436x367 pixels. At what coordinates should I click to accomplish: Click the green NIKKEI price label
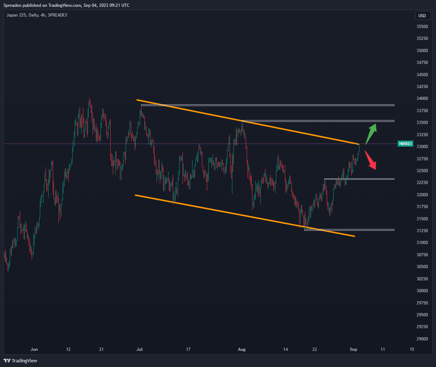[405, 144]
